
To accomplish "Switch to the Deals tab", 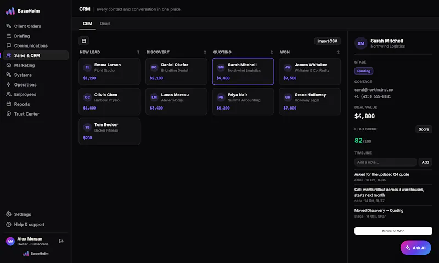I will [105, 24].
